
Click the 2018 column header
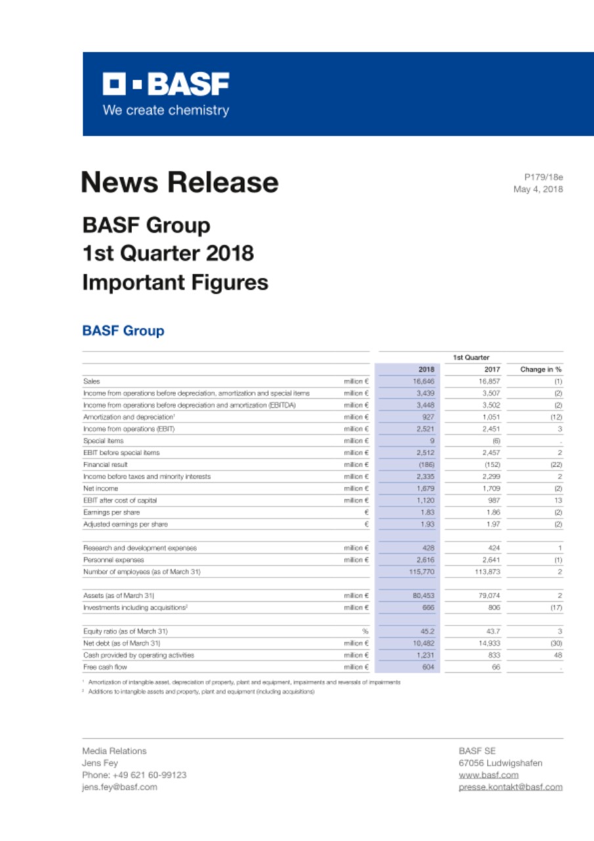[426, 369]
